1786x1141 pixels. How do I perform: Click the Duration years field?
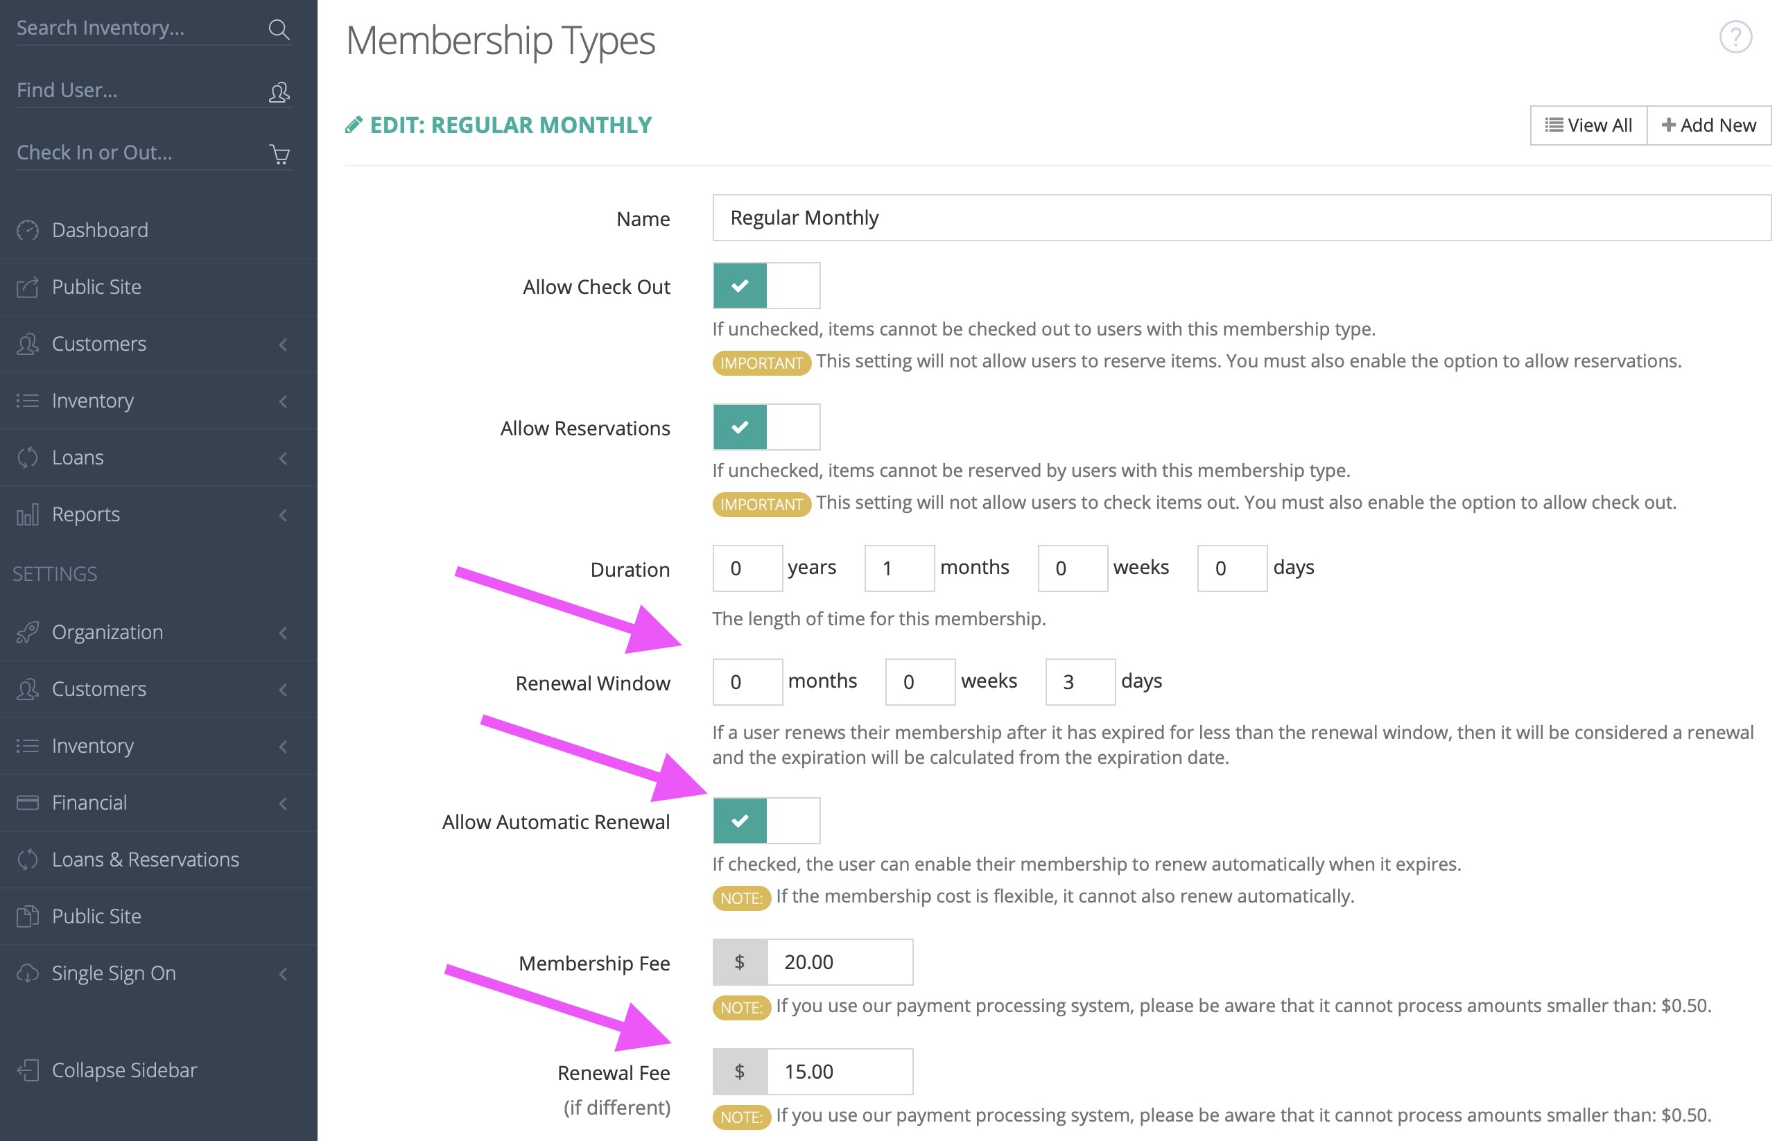coord(747,568)
